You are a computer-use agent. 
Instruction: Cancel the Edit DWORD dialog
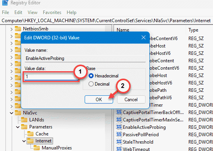pos(131,100)
